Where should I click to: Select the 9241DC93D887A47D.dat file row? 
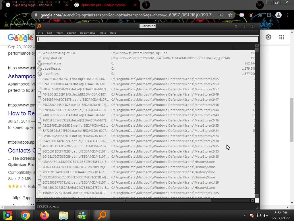[146, 84]
